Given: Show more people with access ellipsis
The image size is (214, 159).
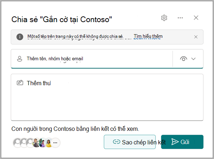Looking at the screenshot, I should coord(55,143).
